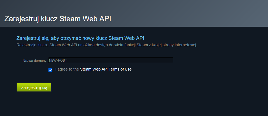Toggle the "I agree" checkbox
Screen dimensions: 268x116
(50, 70)
